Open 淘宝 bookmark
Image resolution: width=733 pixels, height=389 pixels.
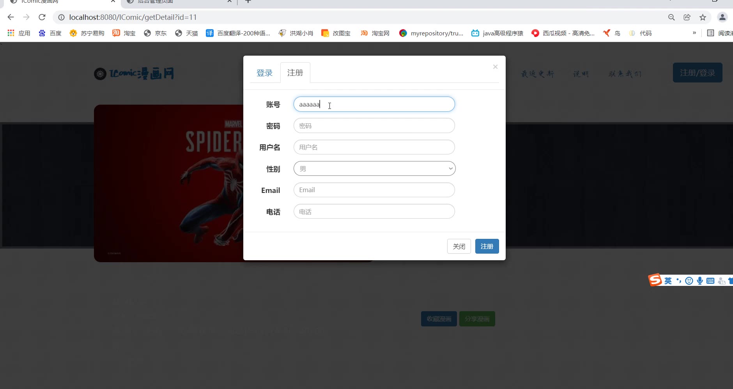click(x=124, y=33)
